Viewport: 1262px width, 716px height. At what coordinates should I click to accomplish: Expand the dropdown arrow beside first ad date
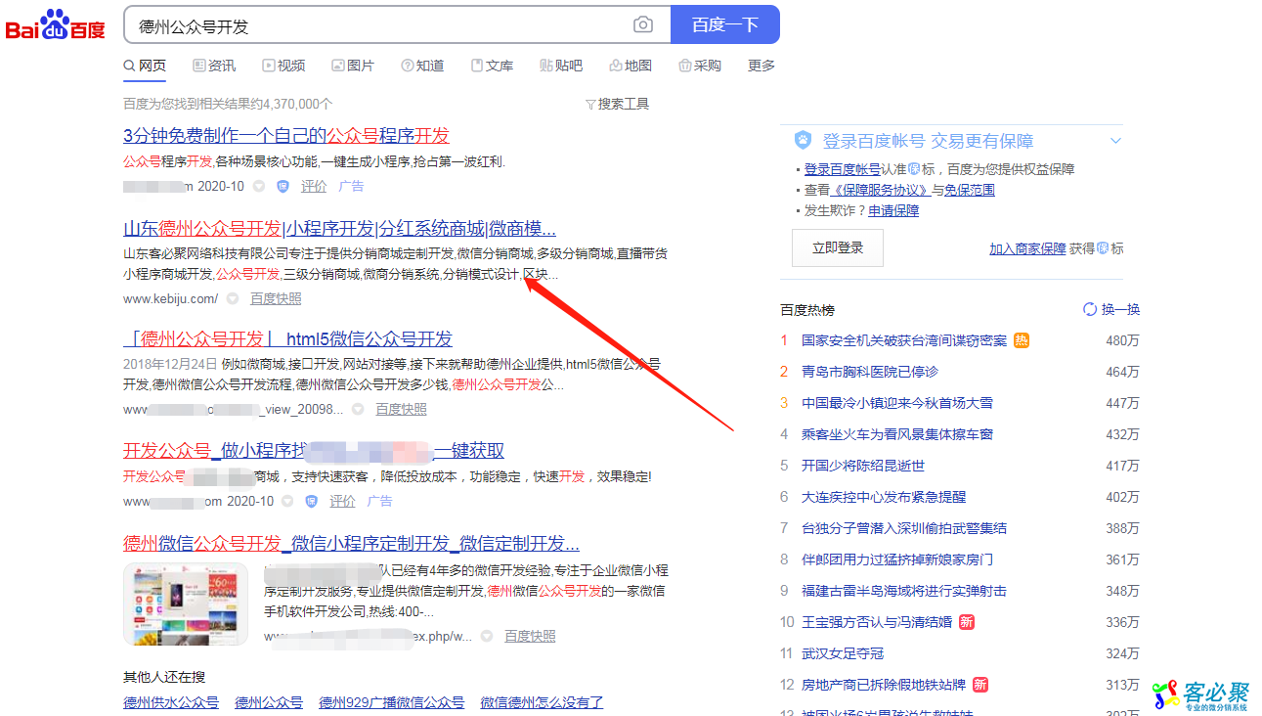259,186
